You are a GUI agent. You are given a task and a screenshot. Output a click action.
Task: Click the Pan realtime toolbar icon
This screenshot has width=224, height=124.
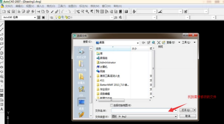point(78,11)
